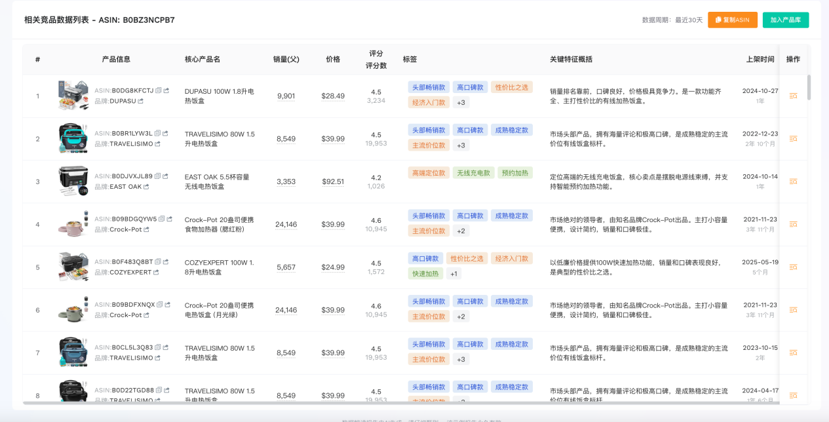Image resolution: width=829 pixels, height=422 pixels.
Task: Click the orange details icon in row 1's 操作 column
Action: tap(793, 95)
